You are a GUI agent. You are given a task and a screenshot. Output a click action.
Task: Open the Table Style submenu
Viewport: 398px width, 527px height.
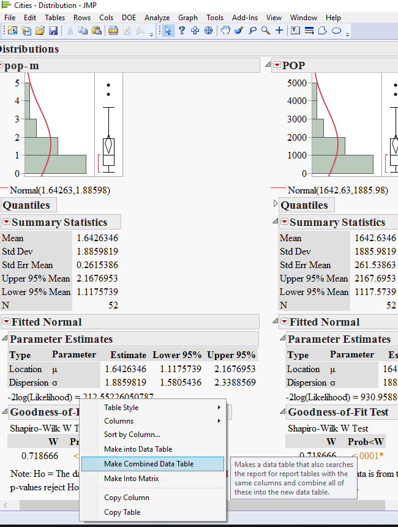tap(152, 408)
